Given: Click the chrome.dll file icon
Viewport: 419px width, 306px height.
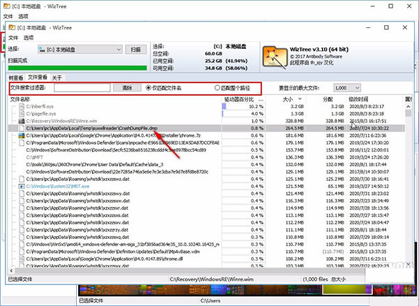Looking at the screenshot, I should coord(22,258).
